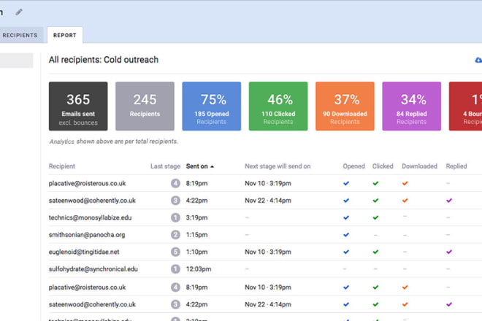Click the cloud download icon
The width and height of the screenshot is (482, 321).
tap(478, 60)
